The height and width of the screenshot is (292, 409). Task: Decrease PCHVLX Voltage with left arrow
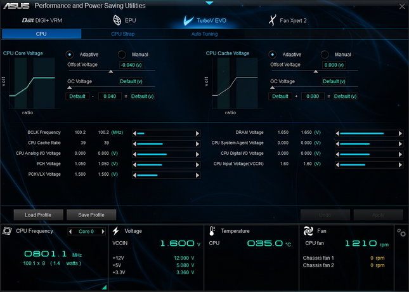pos(134,175)
